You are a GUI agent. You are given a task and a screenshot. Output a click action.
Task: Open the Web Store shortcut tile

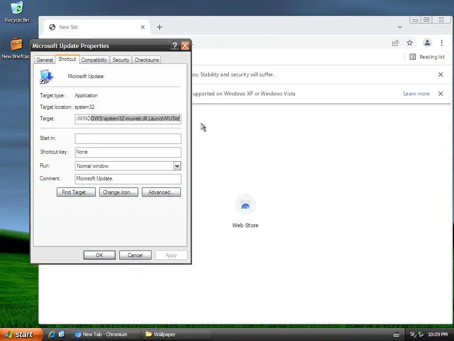(x=245, y=212)
